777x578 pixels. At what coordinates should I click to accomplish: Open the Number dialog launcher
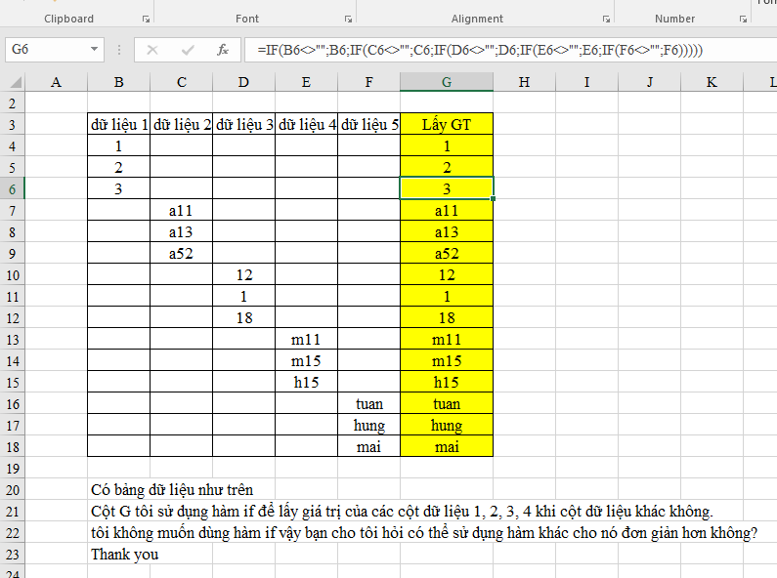point(744,19)
